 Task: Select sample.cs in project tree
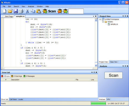[x=114, y=24]
